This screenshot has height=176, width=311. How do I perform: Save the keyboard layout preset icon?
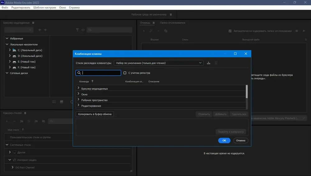click(208, 63)
